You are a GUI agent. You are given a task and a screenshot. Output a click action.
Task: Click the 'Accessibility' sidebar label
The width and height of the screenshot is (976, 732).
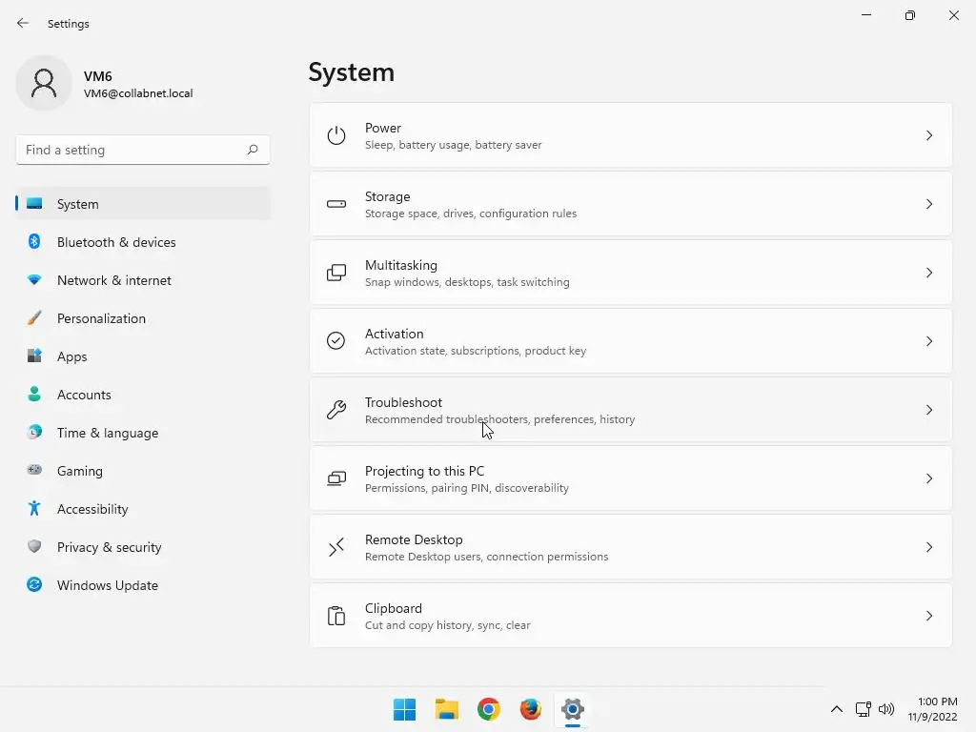[x=92, y=509]
